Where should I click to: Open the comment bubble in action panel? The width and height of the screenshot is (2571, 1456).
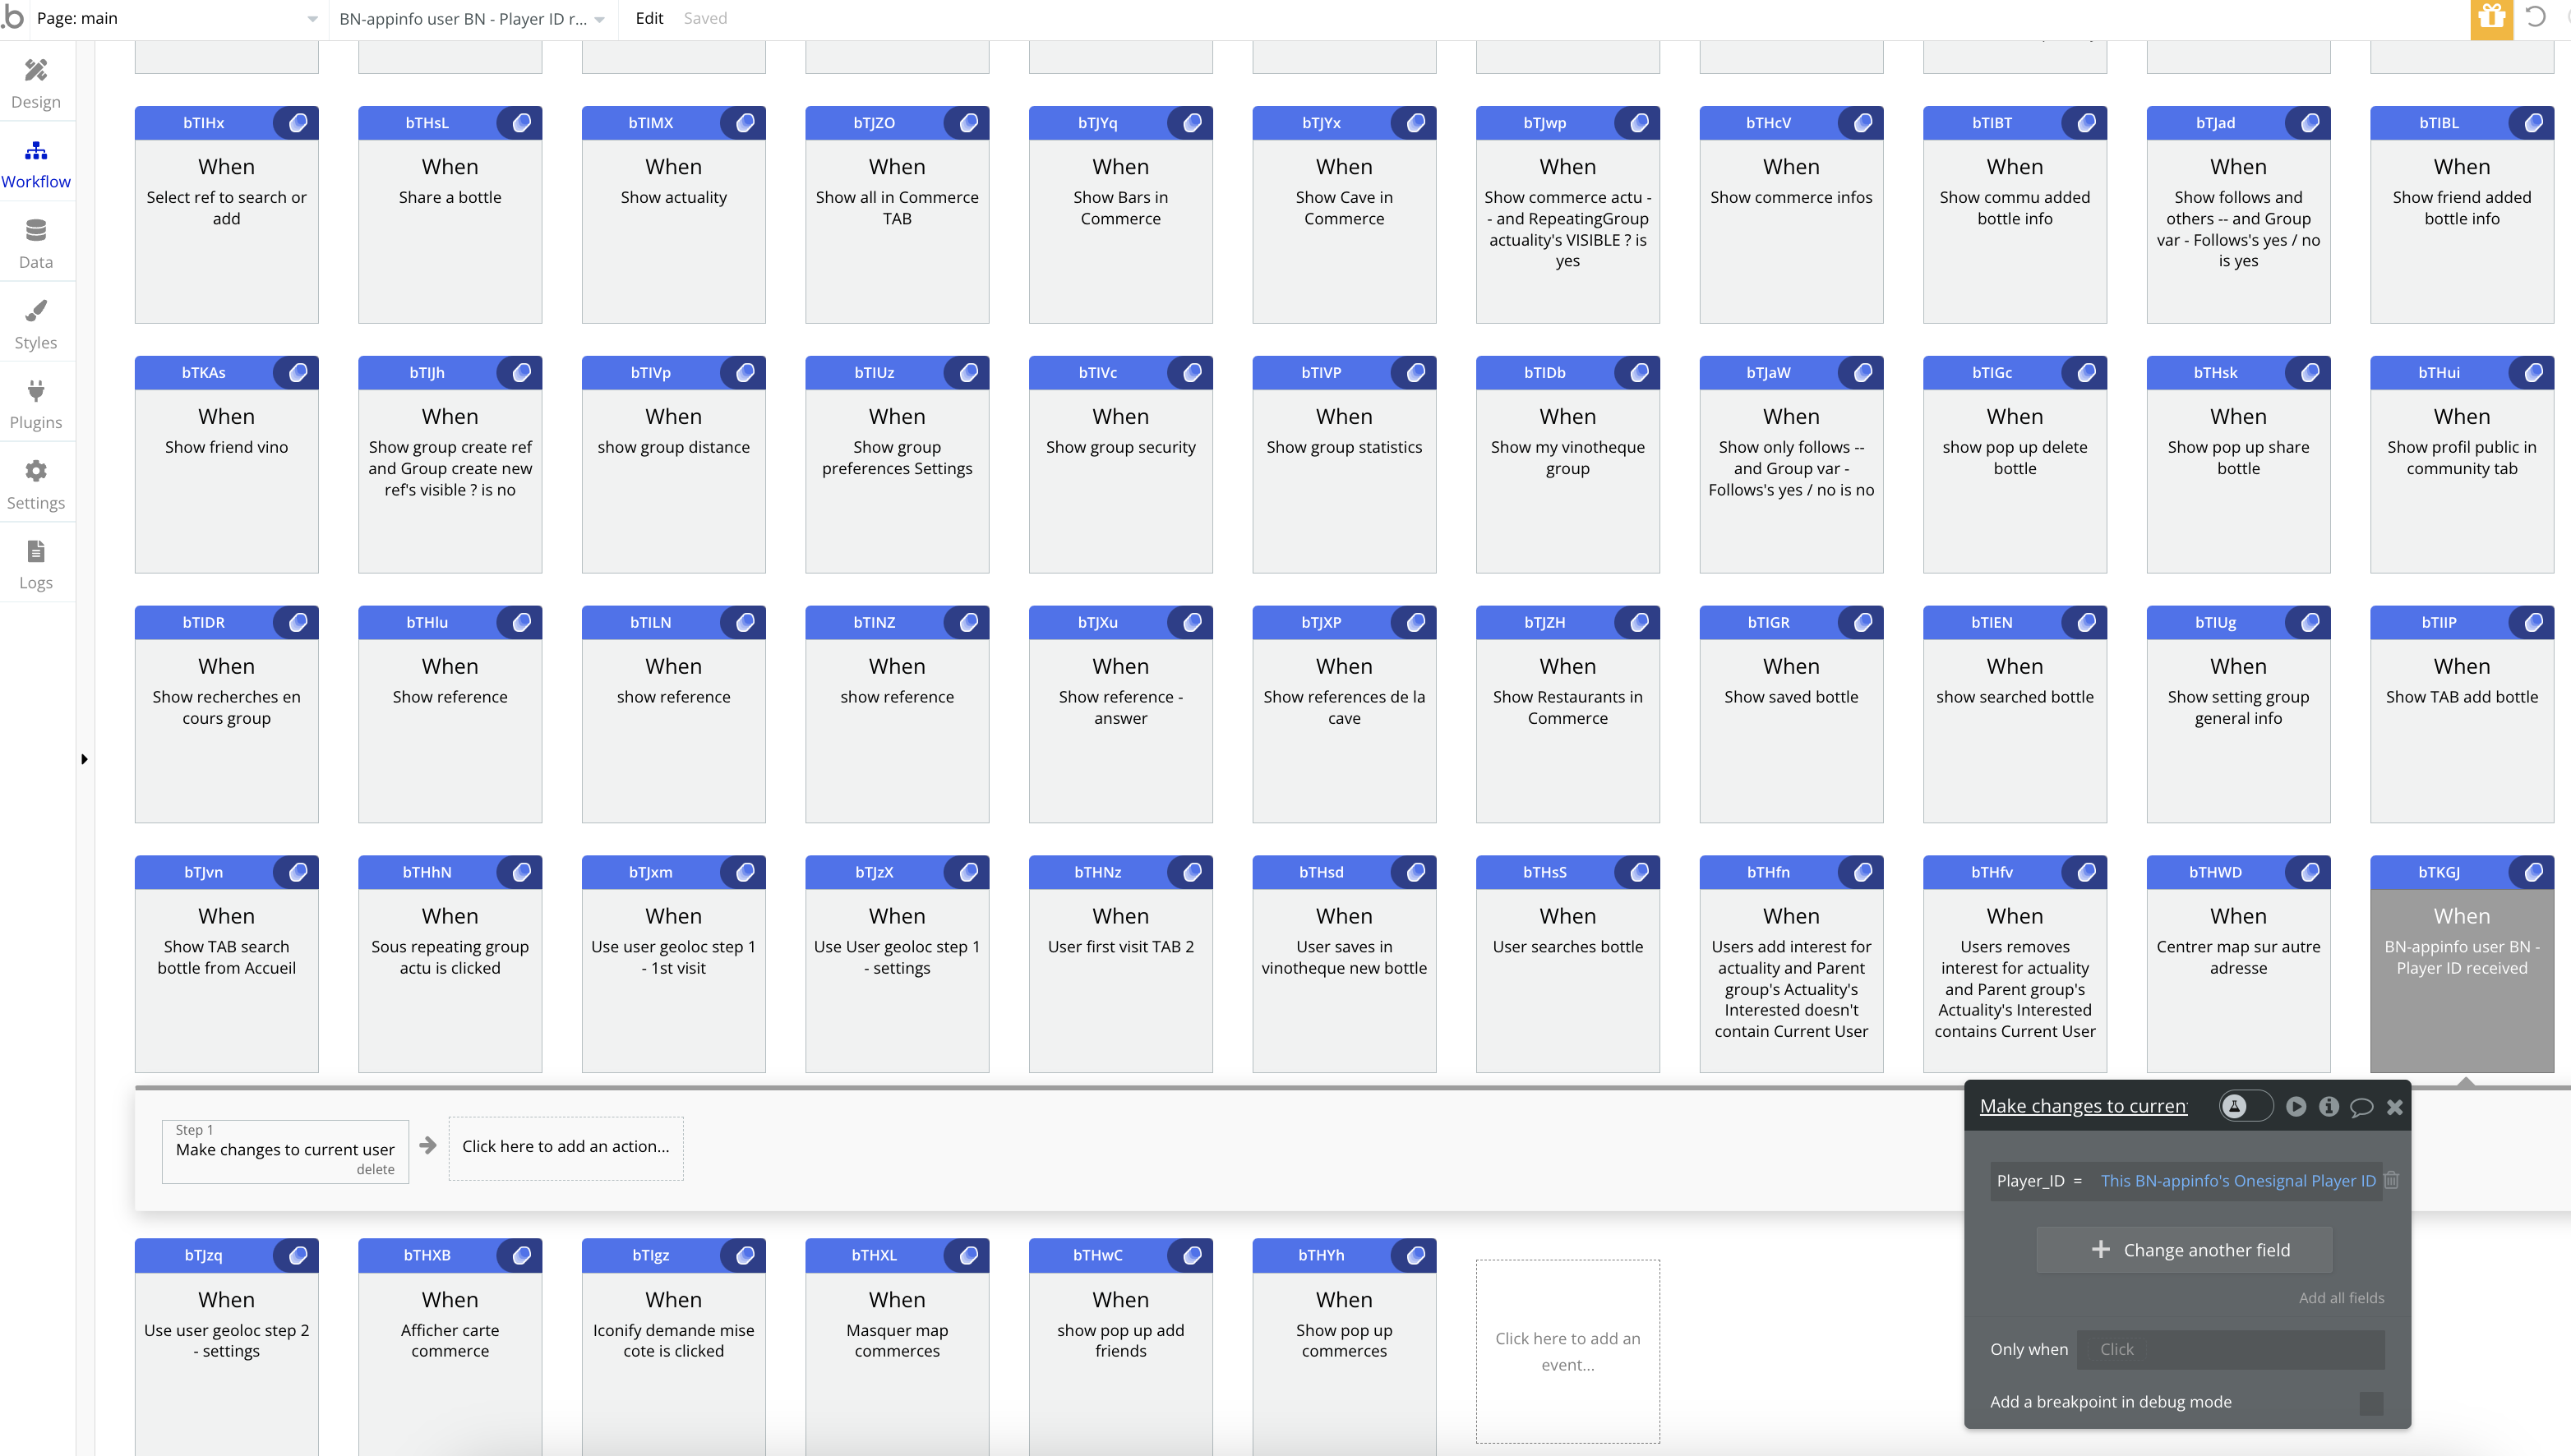(2362, 1107)
